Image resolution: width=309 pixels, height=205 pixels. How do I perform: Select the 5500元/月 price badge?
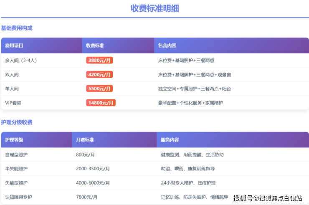coord(99,89)
